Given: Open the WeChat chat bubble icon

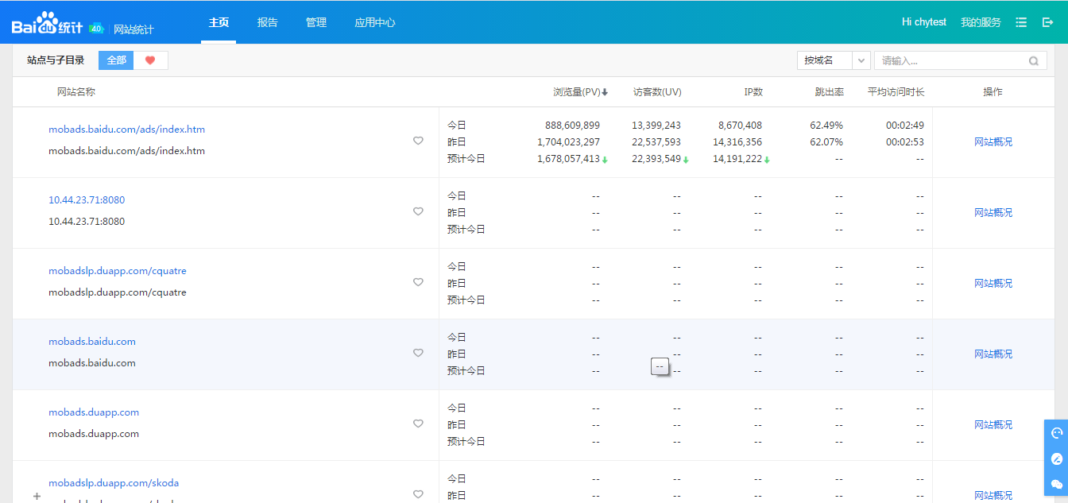Looking at the screenshot, I should [1056, 484].
